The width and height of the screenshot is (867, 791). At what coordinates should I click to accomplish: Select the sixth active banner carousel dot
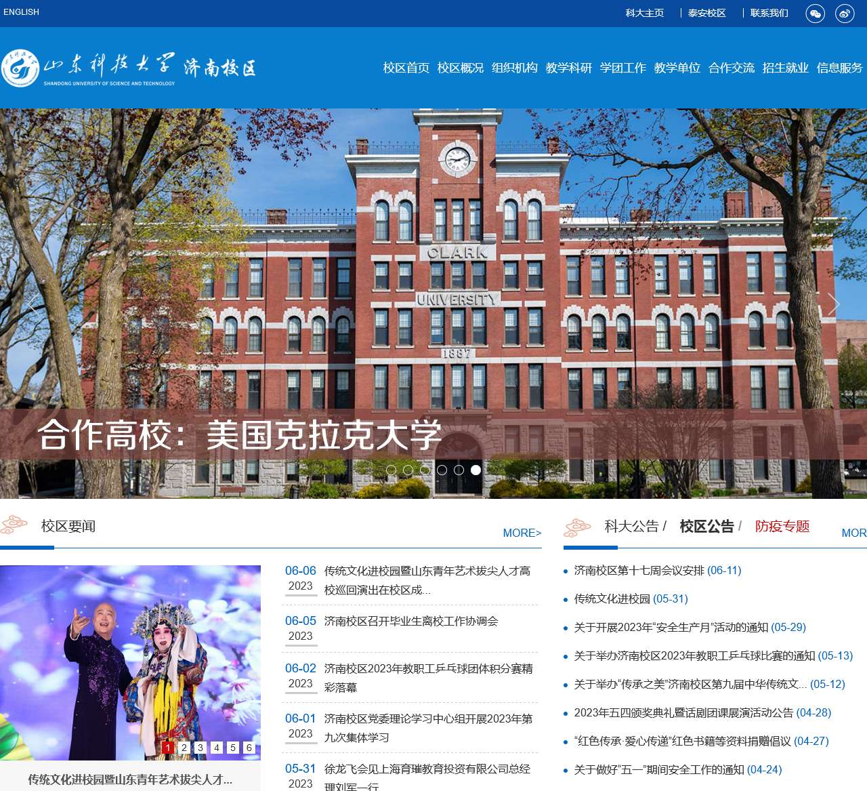pyautogui.click(x=475, y=470)
